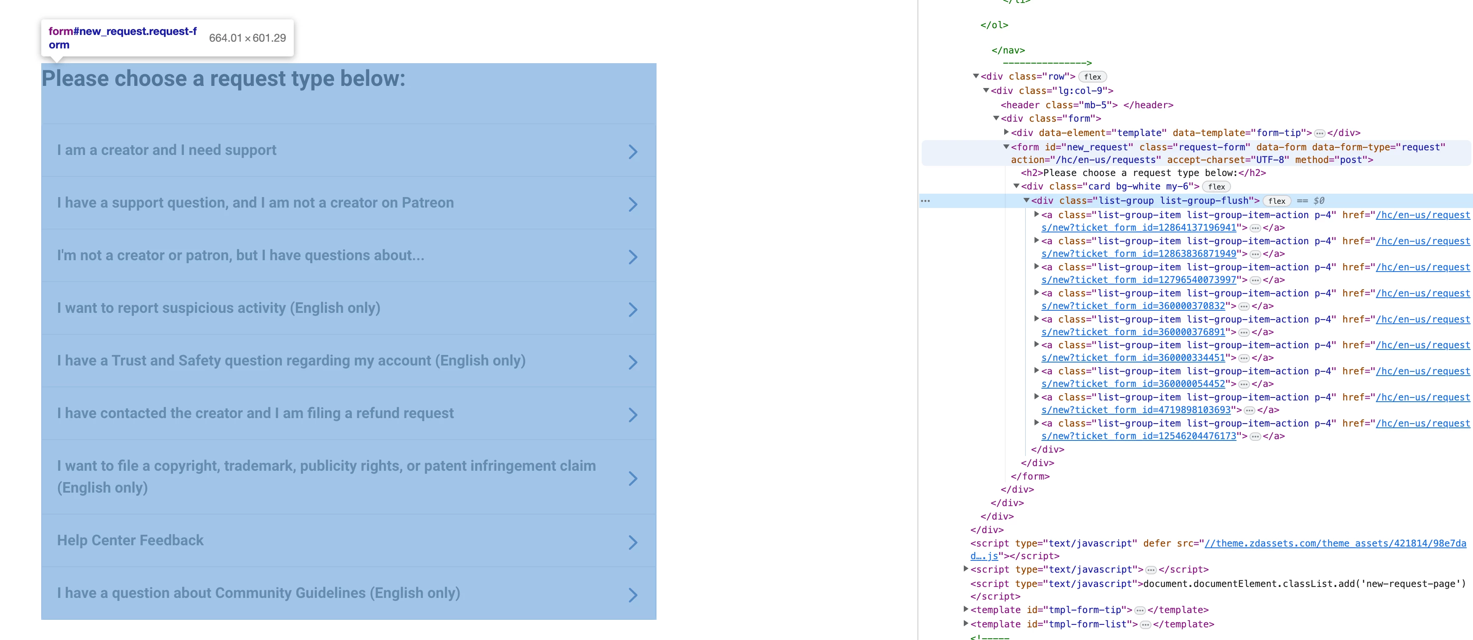
Task: Collapse the div class lg:col-9 node
Action: [x=986, y=91]
